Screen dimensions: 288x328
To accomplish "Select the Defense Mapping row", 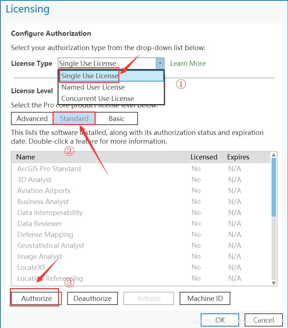I will coord(141,234).
